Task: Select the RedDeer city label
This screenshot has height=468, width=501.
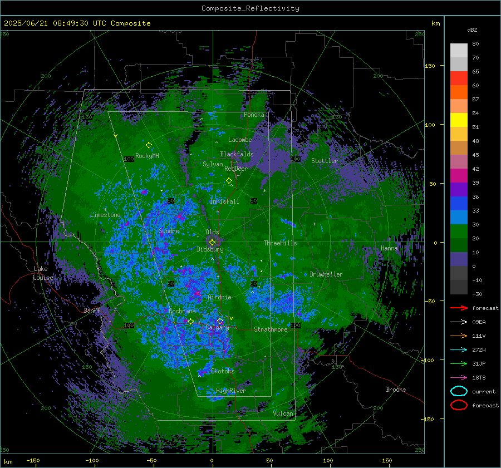Action: click(236, 169)
